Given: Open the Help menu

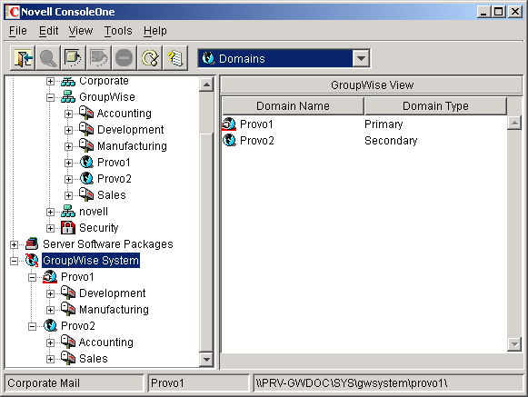Looking at the screenshot, I should tap(155, 31).
